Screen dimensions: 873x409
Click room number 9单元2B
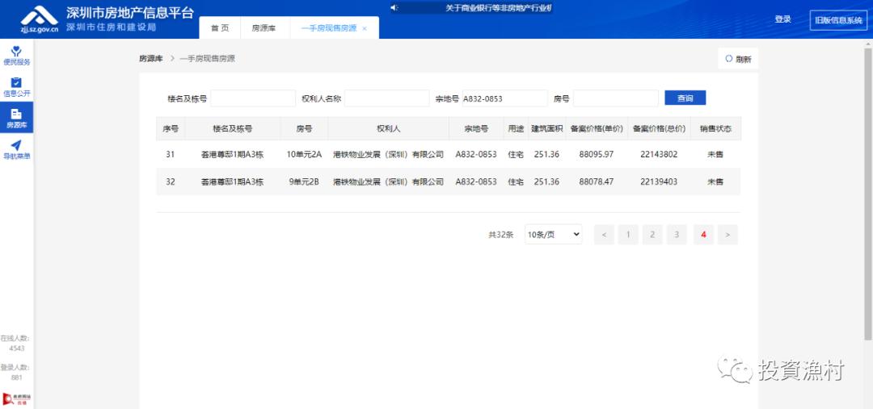(304, 182)
